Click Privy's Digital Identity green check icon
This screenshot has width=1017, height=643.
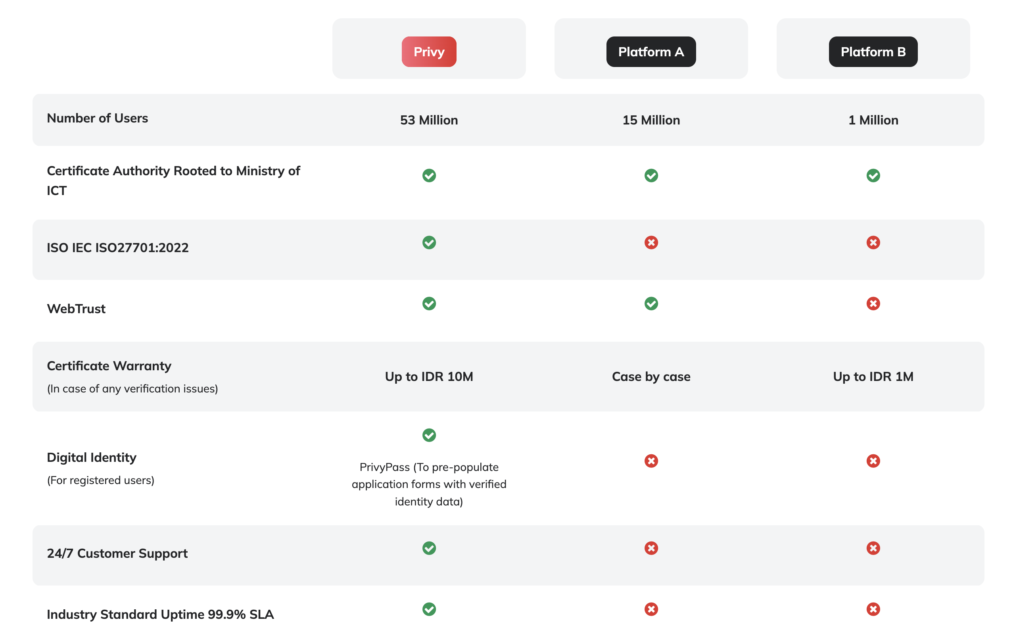click(x=429, y=435)
